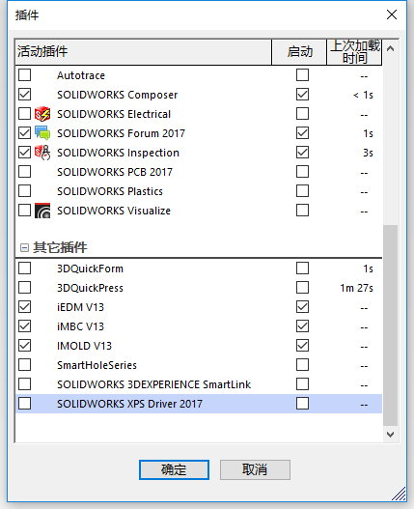Cancel the dialog with 取消
Image resolution: width=414 pixels, height=509 pixels.
point(255,469)
